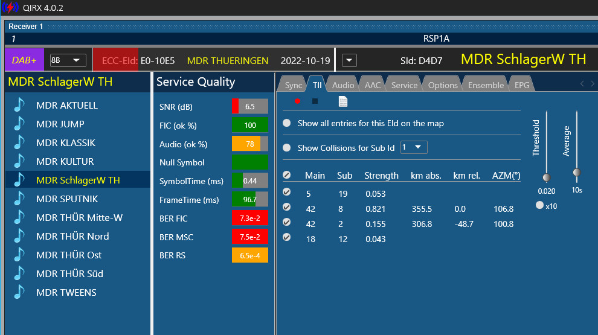The height and width of the screenshot is (335, 598).
Task: Click the purple DAB+ mode button
Action: click(24, 60)
